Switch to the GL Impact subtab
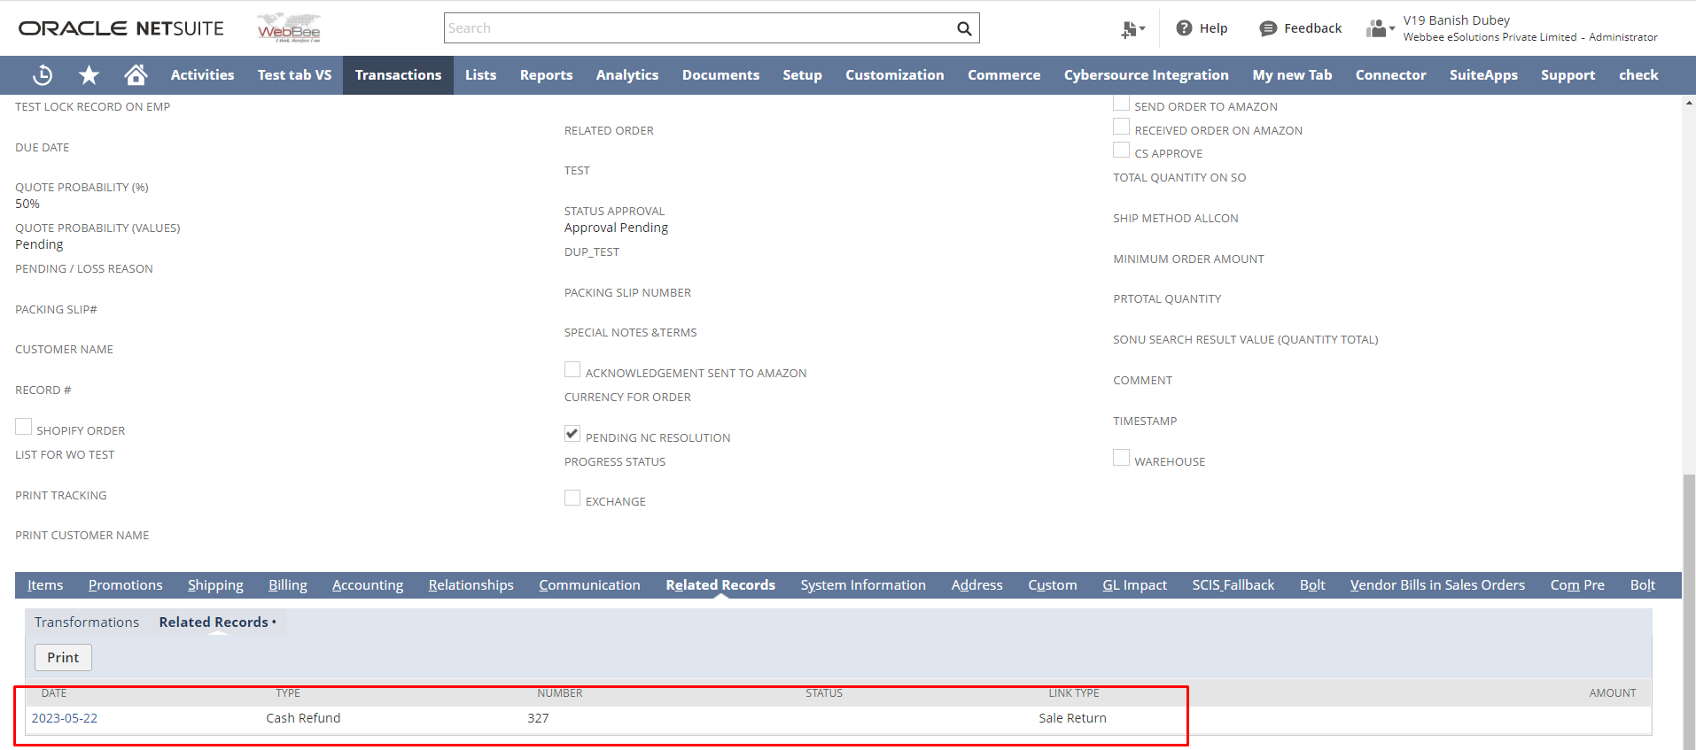This screenshot has width=1696, height=750. tap(1134, 584)
